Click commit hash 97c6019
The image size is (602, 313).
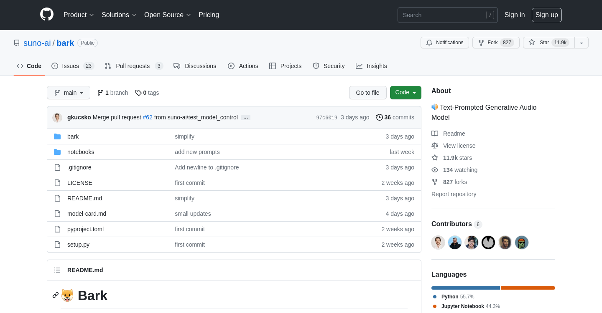coord(327,118)
